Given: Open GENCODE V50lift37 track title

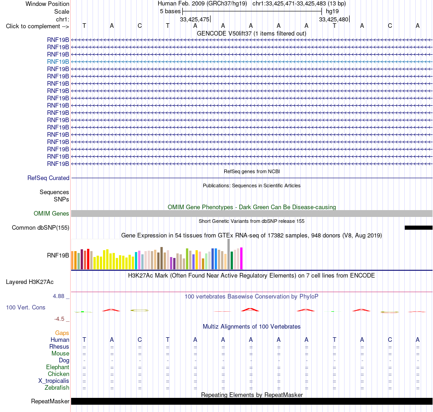Looking at the screenshot, I should 252,33.
